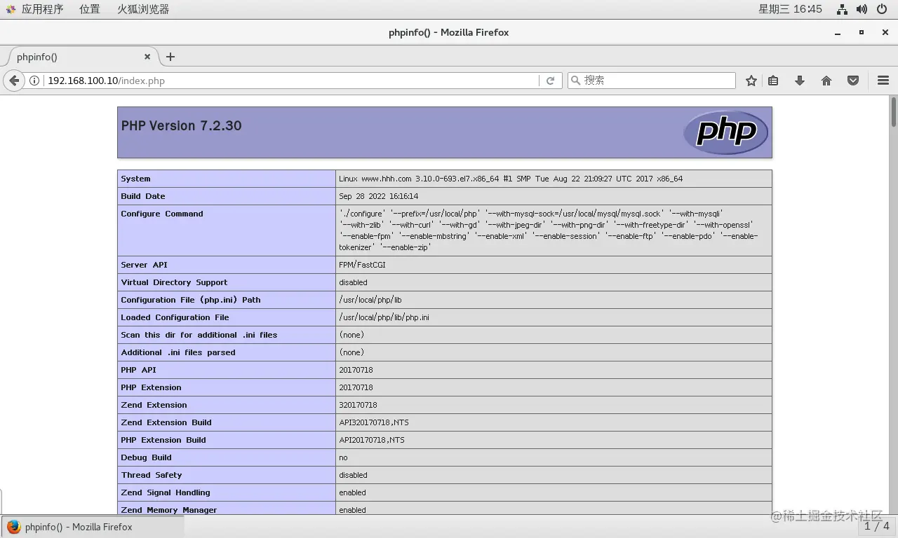Select the /usr/local/php/lib path value
Screen dimensions: 898x538
(370, 300)
